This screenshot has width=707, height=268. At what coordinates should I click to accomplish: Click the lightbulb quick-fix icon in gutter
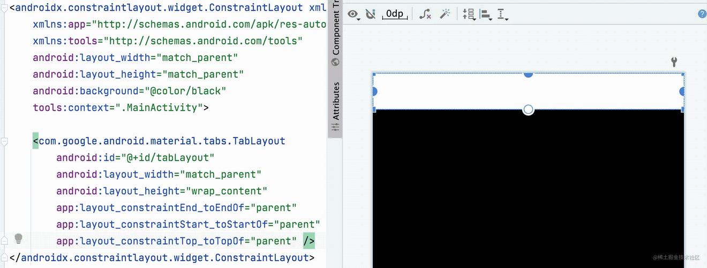coord(18,238)
